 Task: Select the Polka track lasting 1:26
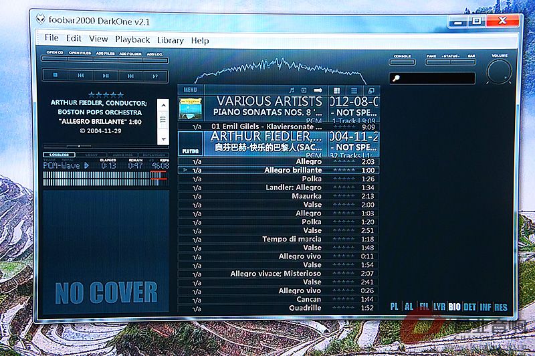[278, 179]
